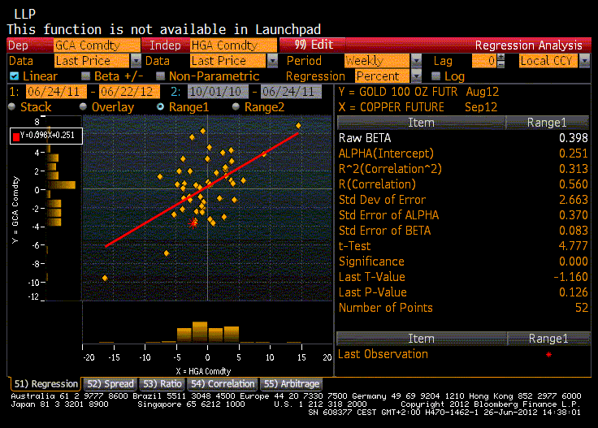This screenshot has width=598, height=428.
Task: Choose the Stack view radio button
Action: 12,107
